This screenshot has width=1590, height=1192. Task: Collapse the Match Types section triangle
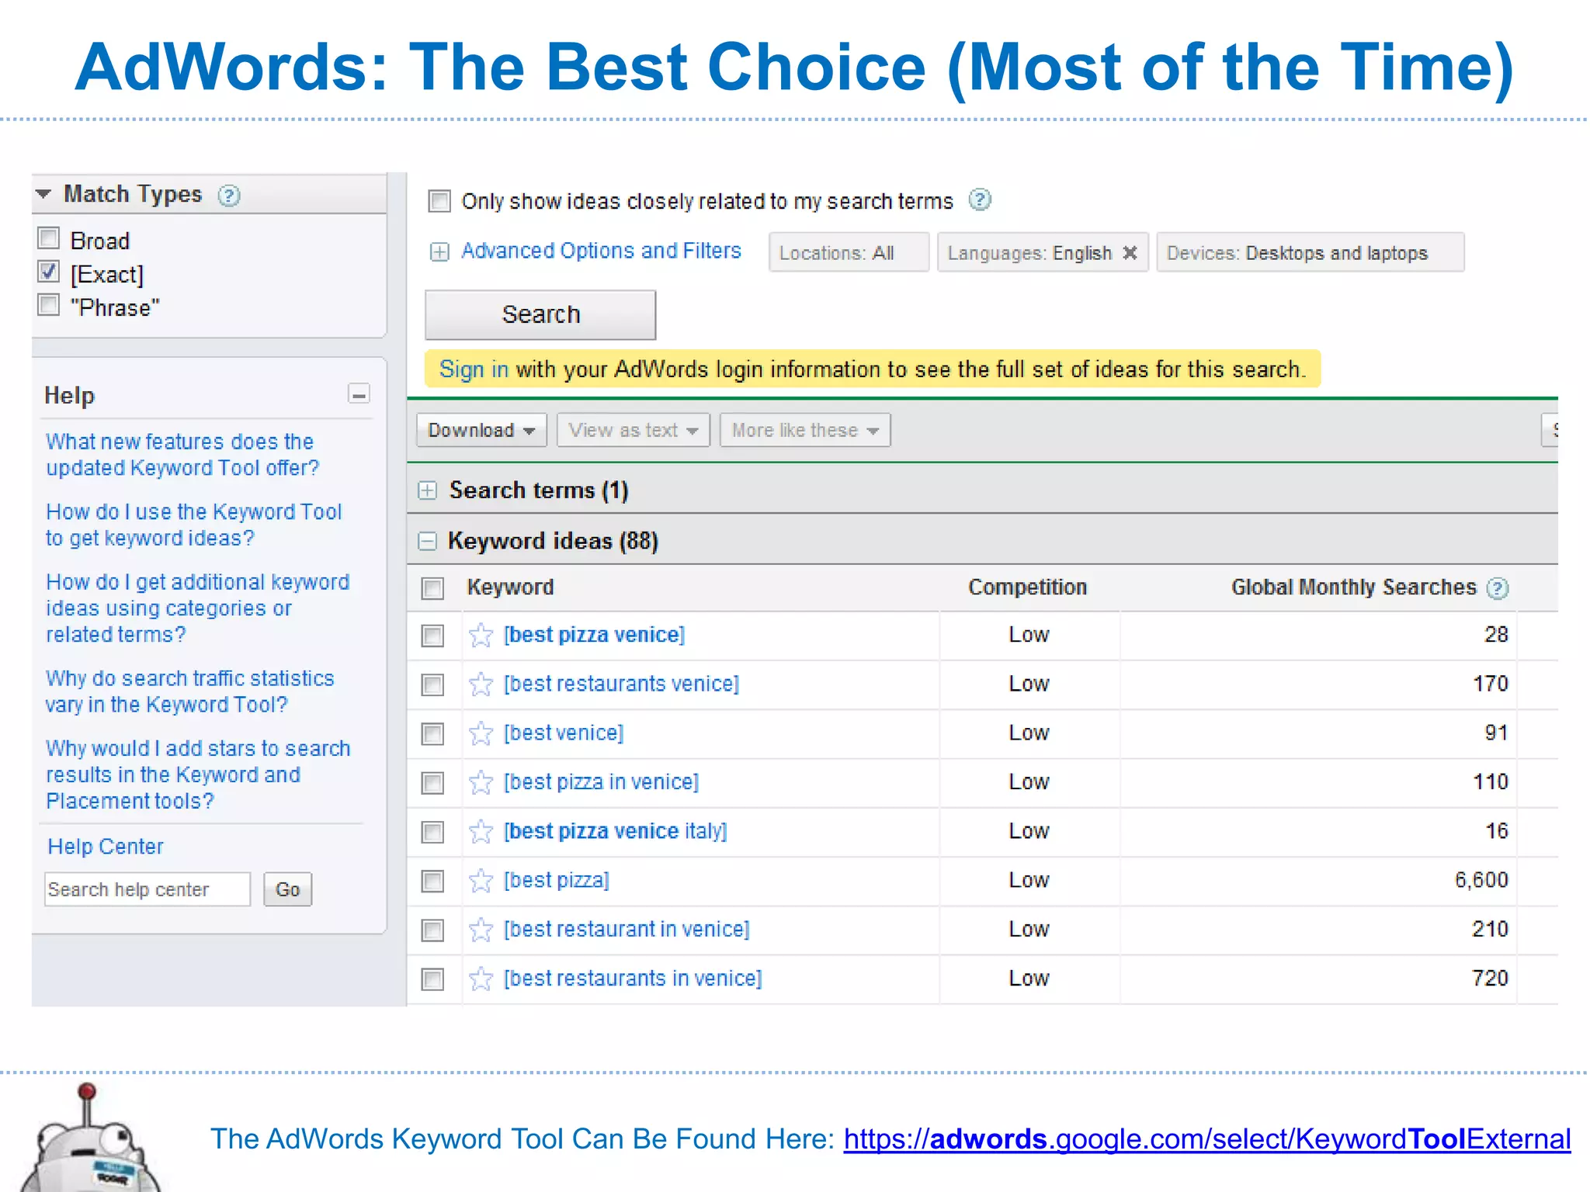click(x=44, y=194)
